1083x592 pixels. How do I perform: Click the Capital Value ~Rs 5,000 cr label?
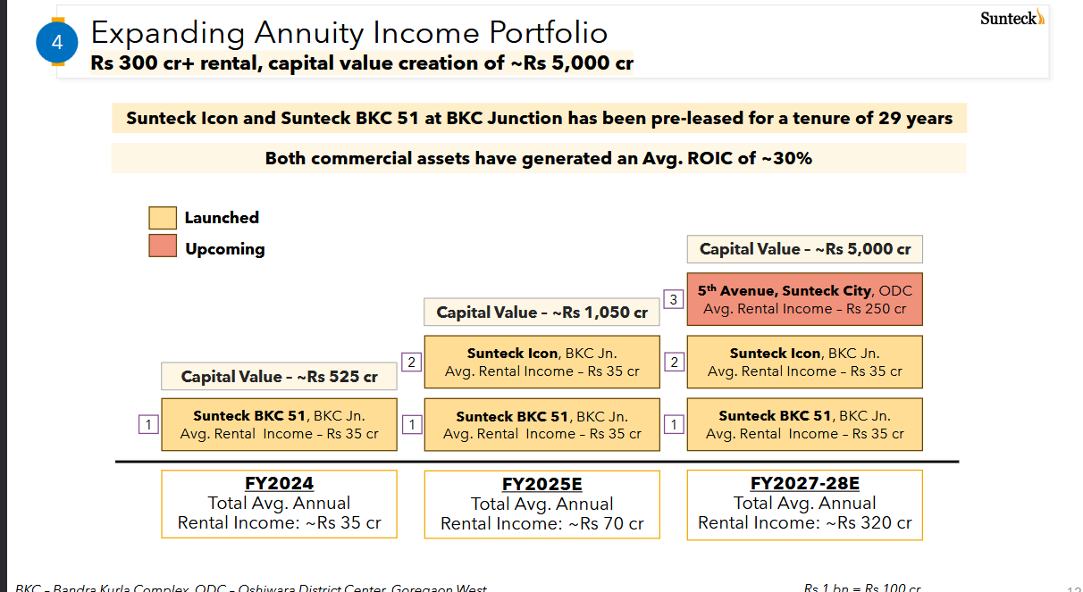tap(804, 249)
